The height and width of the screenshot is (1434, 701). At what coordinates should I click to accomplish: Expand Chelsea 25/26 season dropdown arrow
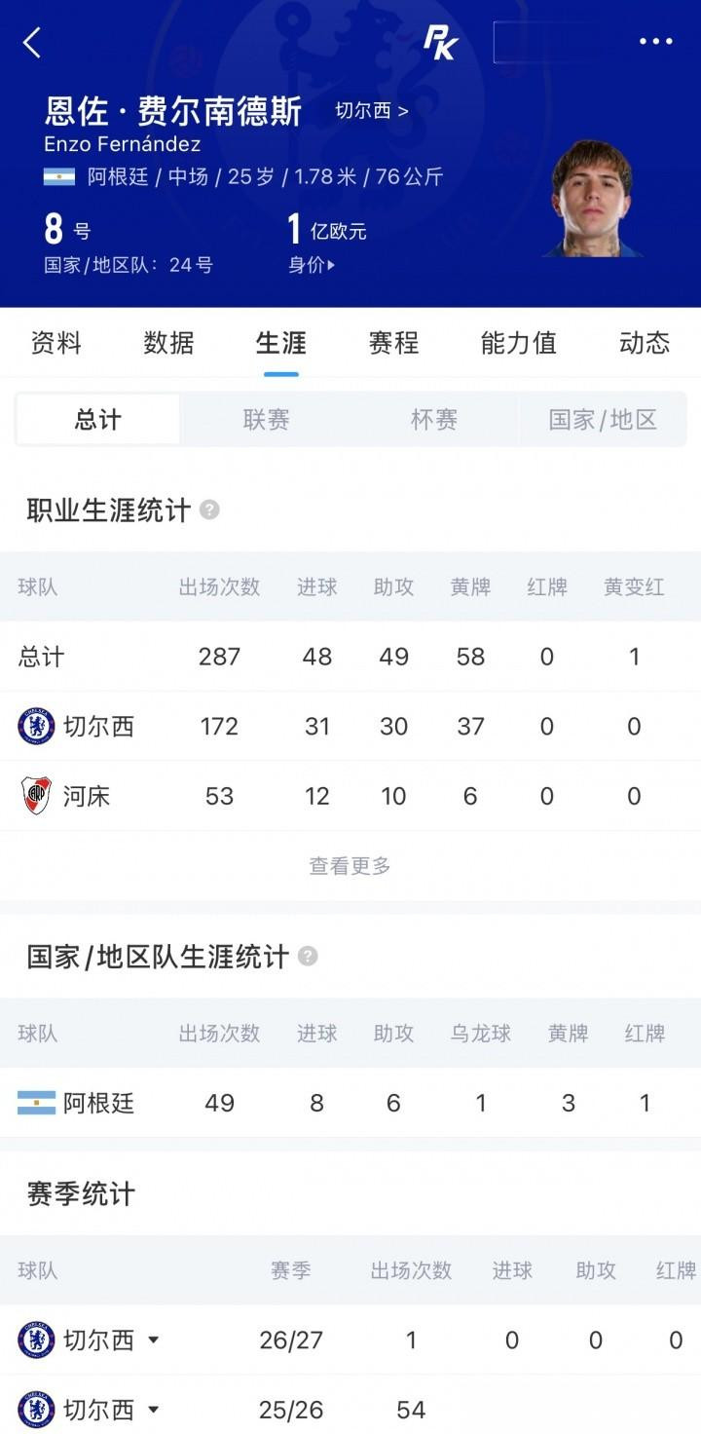tap(153, 1410)
